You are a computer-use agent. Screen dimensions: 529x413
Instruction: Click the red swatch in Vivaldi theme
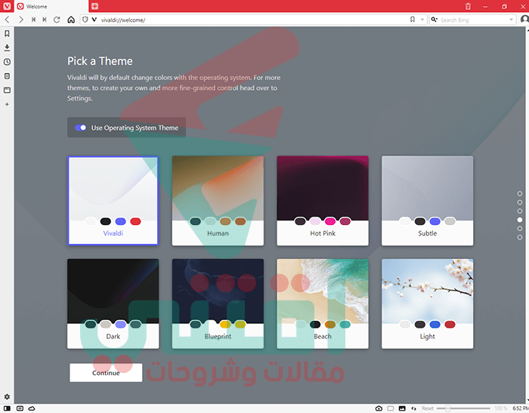135,221
